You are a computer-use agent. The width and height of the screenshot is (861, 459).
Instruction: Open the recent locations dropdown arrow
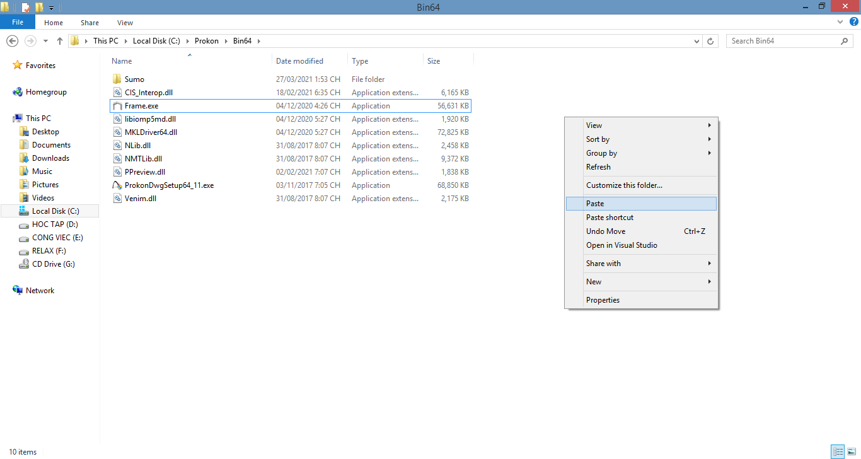45,41
